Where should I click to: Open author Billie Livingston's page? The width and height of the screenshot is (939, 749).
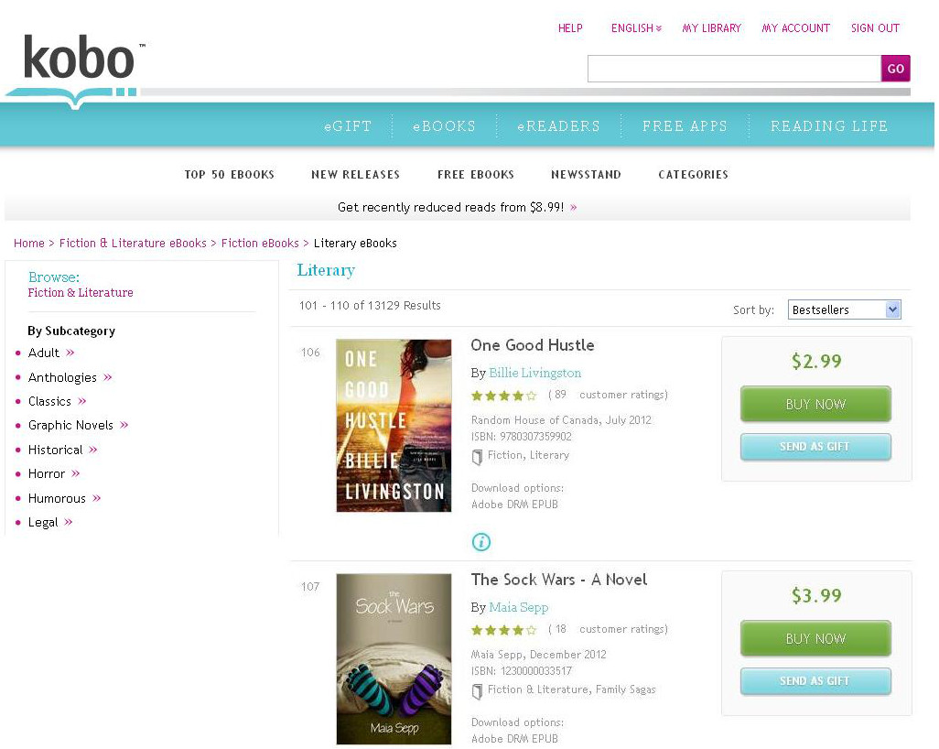534,373
